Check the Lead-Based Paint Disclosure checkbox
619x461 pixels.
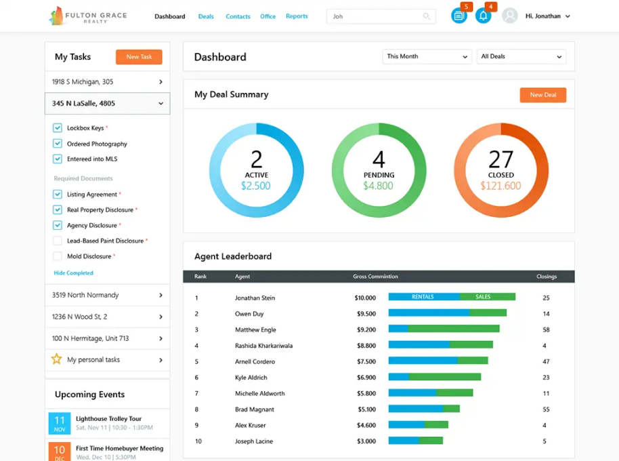[x=58, y=241]
